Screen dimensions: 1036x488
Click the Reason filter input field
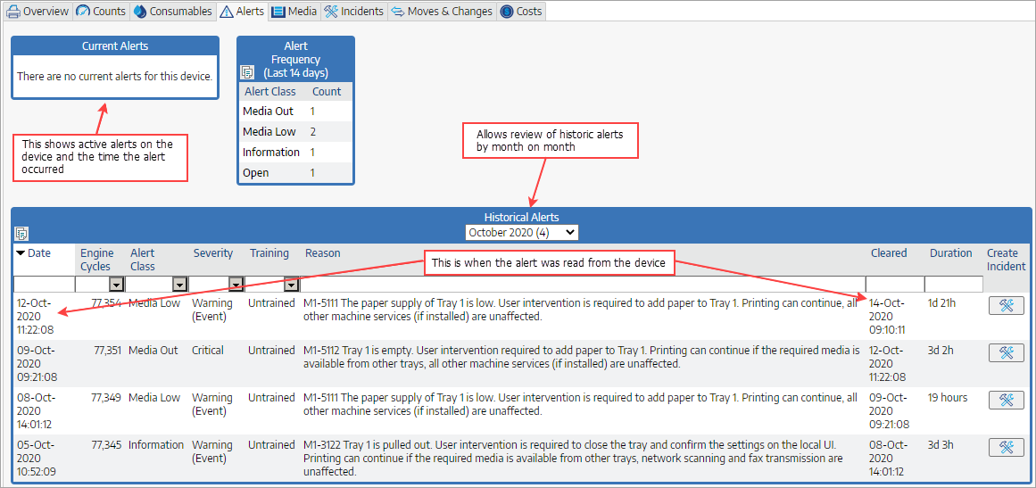click(582, 284)
